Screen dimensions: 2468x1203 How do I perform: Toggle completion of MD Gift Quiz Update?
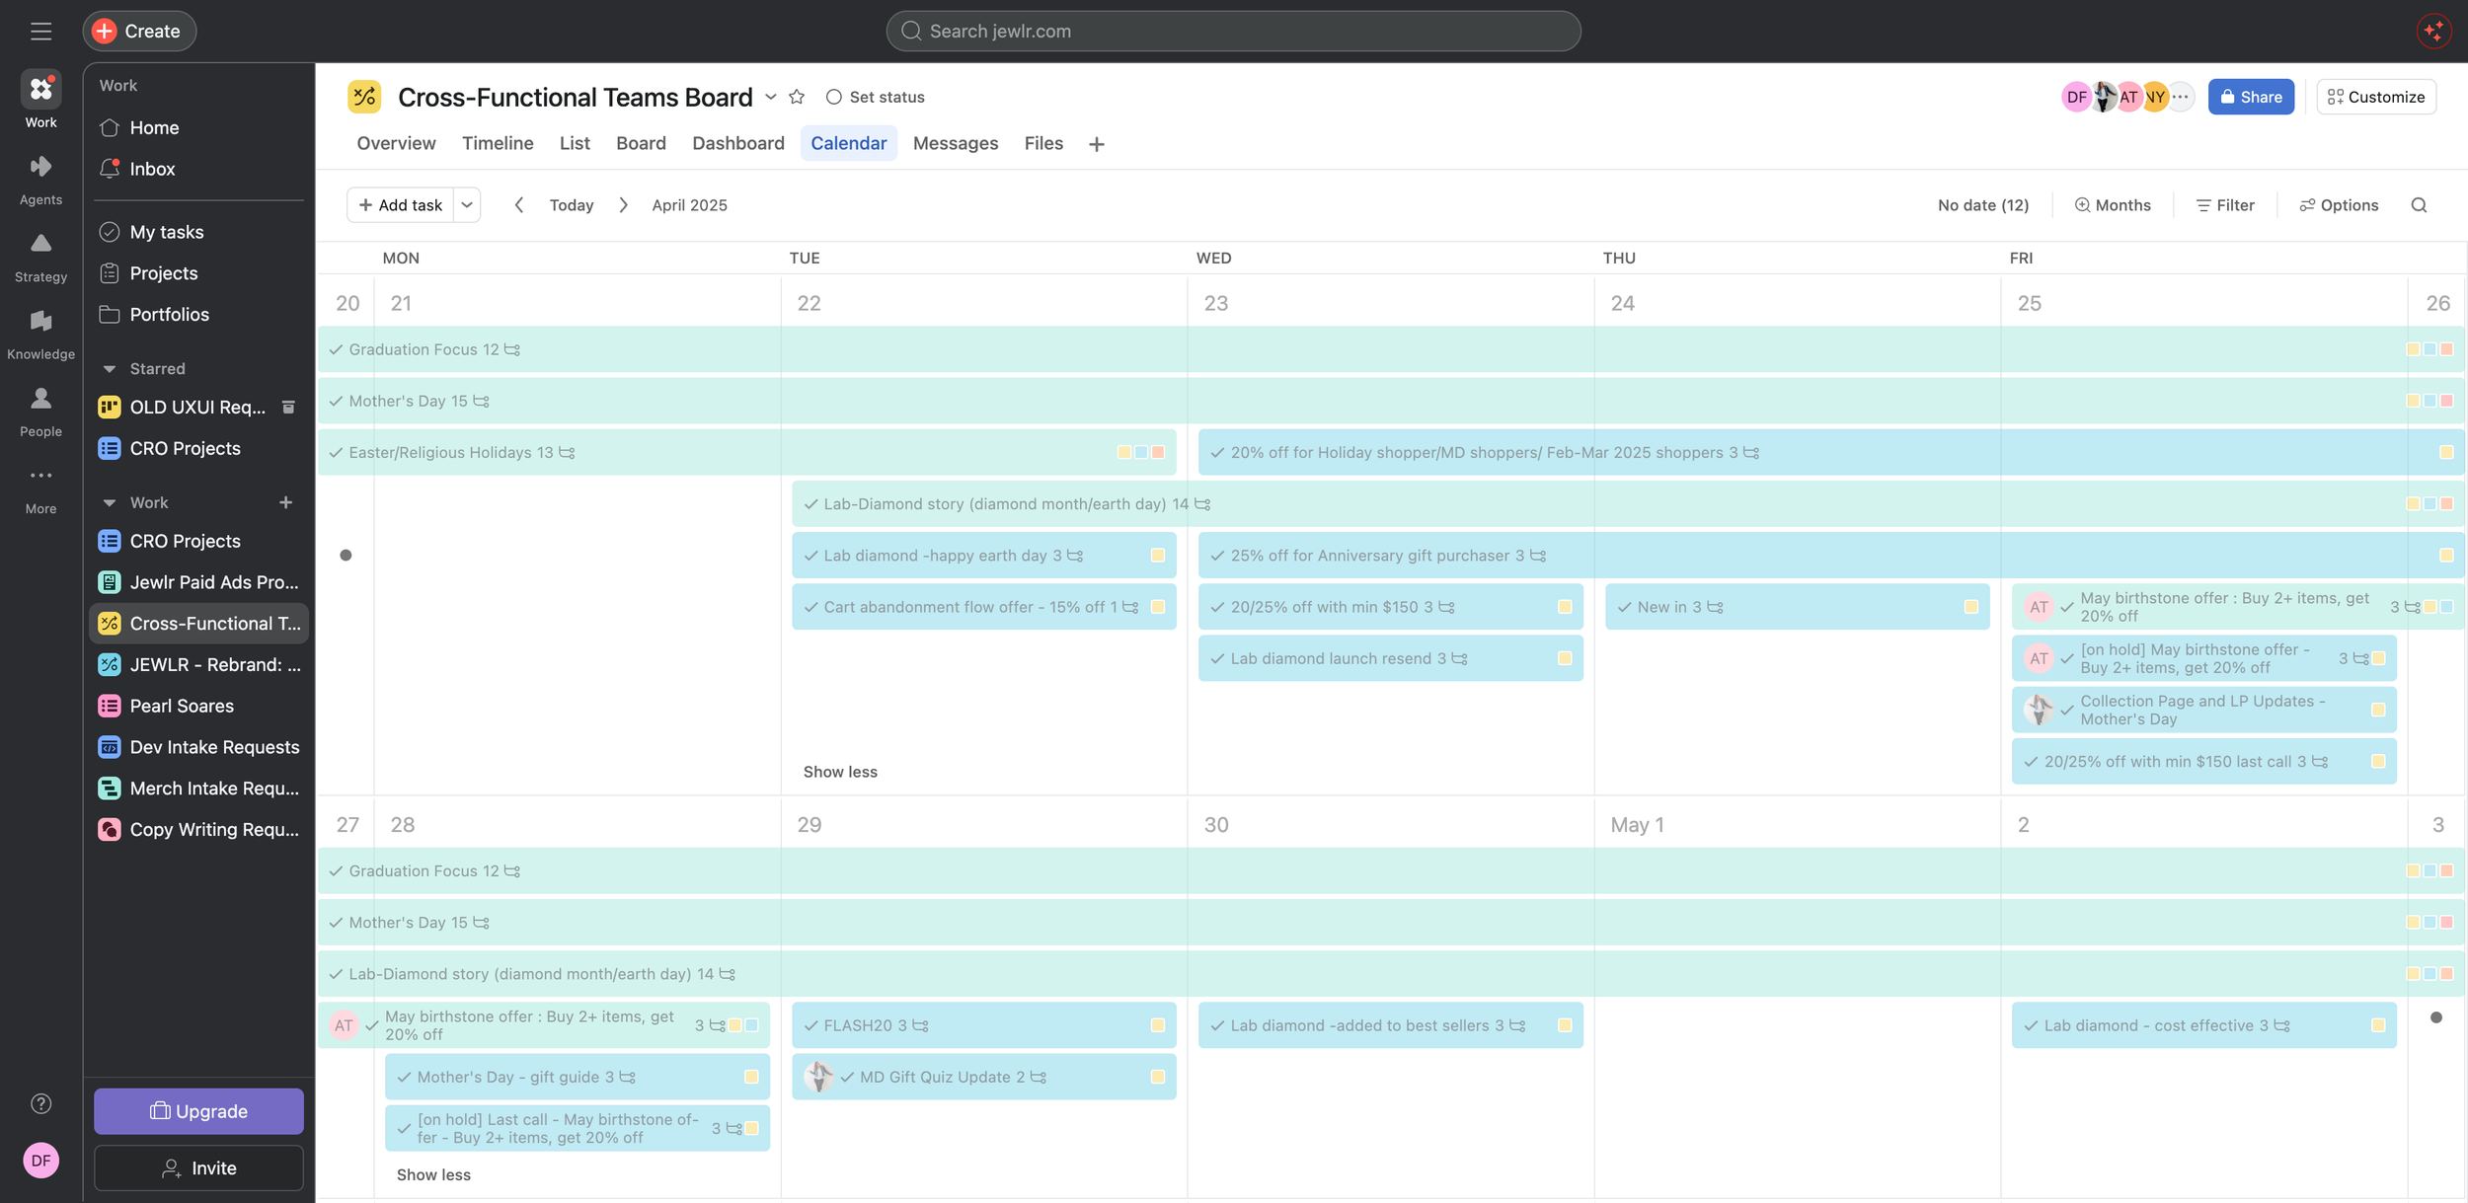847,1077
